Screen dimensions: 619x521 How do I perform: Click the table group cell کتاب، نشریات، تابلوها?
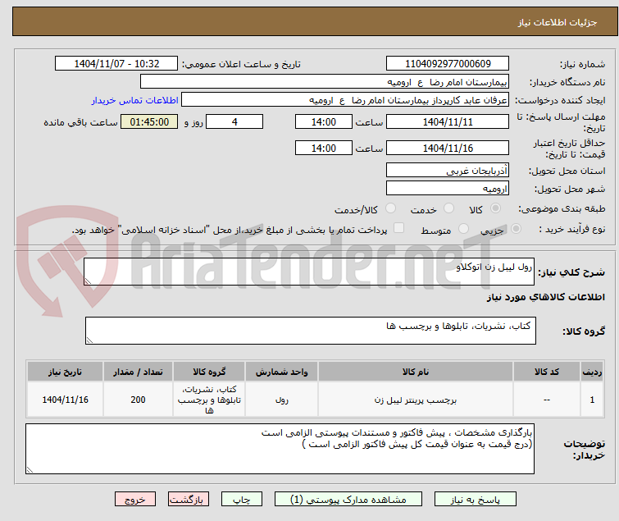click(x=209, y=400)
